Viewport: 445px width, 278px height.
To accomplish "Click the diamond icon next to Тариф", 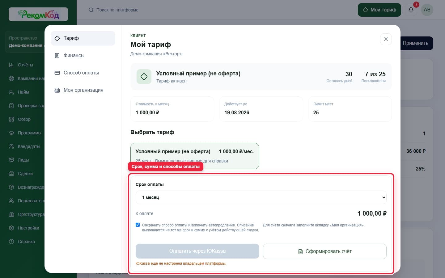I will click(x=57, y=38).
